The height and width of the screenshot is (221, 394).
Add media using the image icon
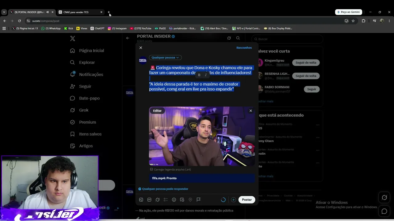[141, 200]
